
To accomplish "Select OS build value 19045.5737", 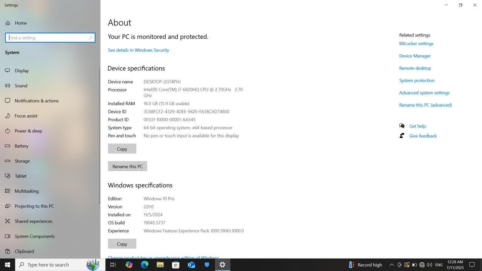I will tap(154, 223).
